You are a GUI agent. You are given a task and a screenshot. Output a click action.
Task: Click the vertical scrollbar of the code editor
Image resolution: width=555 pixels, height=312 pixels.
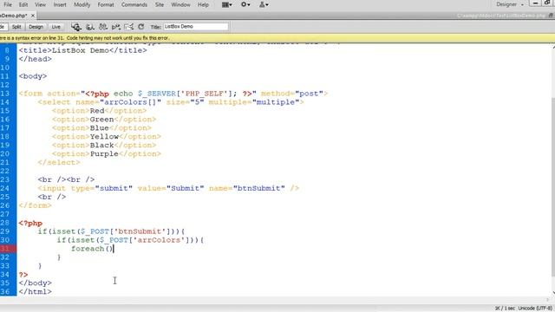[552, 170]
